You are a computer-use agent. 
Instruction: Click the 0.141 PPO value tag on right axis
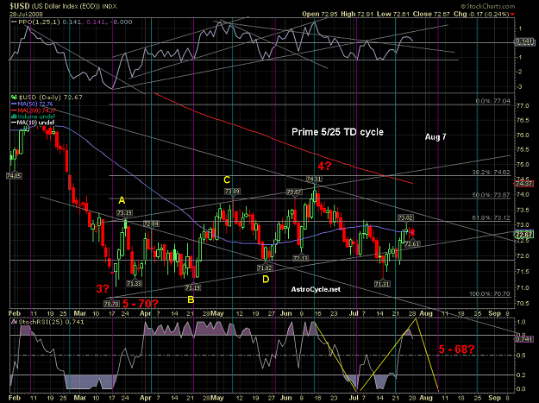(x=524, y=42)
